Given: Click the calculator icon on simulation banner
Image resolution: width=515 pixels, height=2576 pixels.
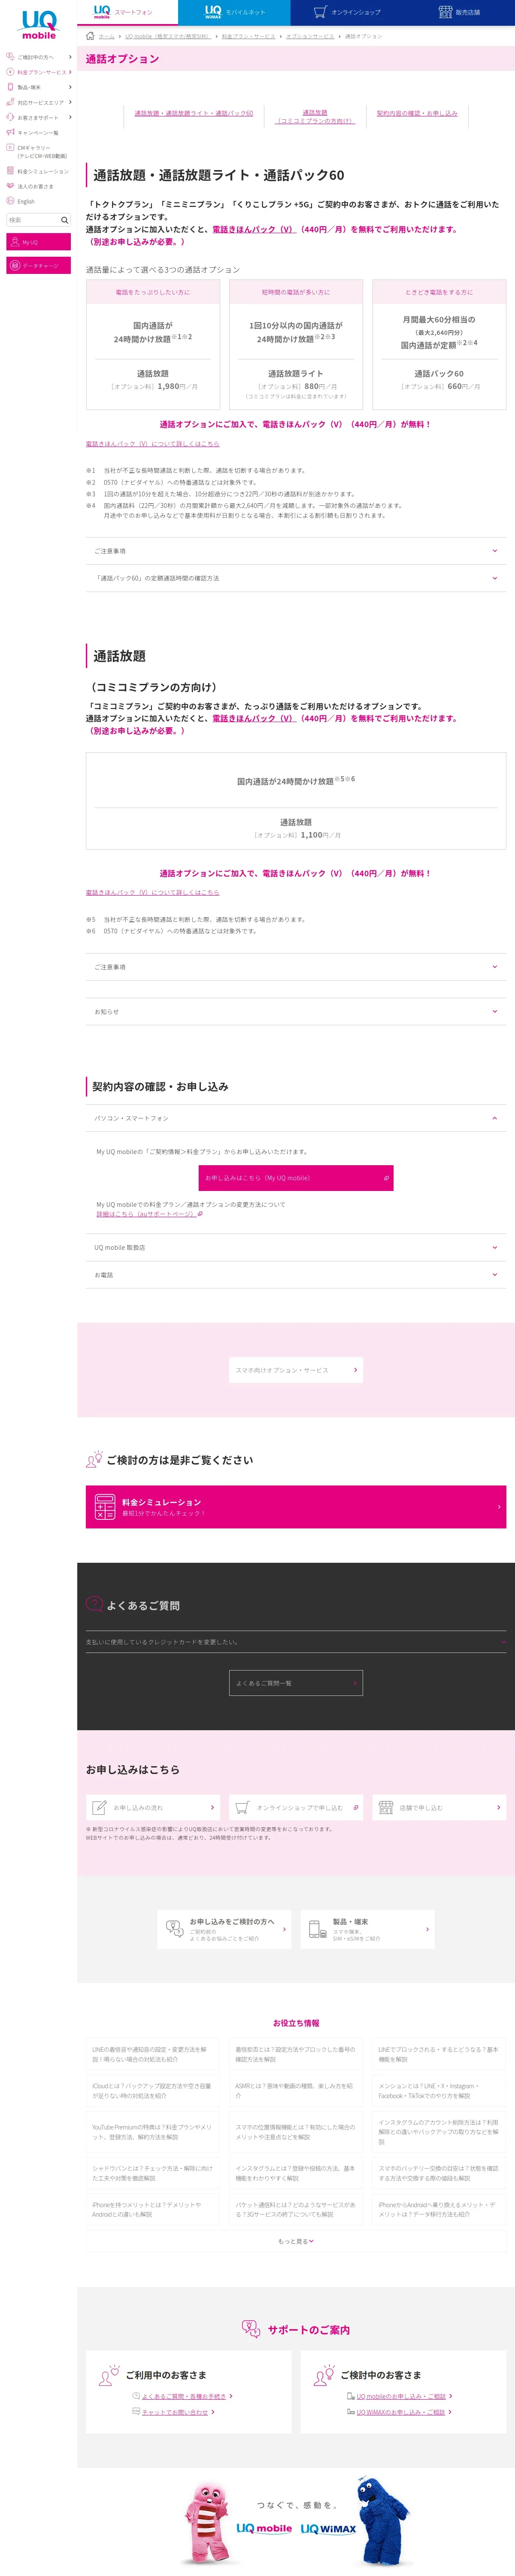Looking at the screenshot, I should pyautogui.click(x=105, y=1507).
